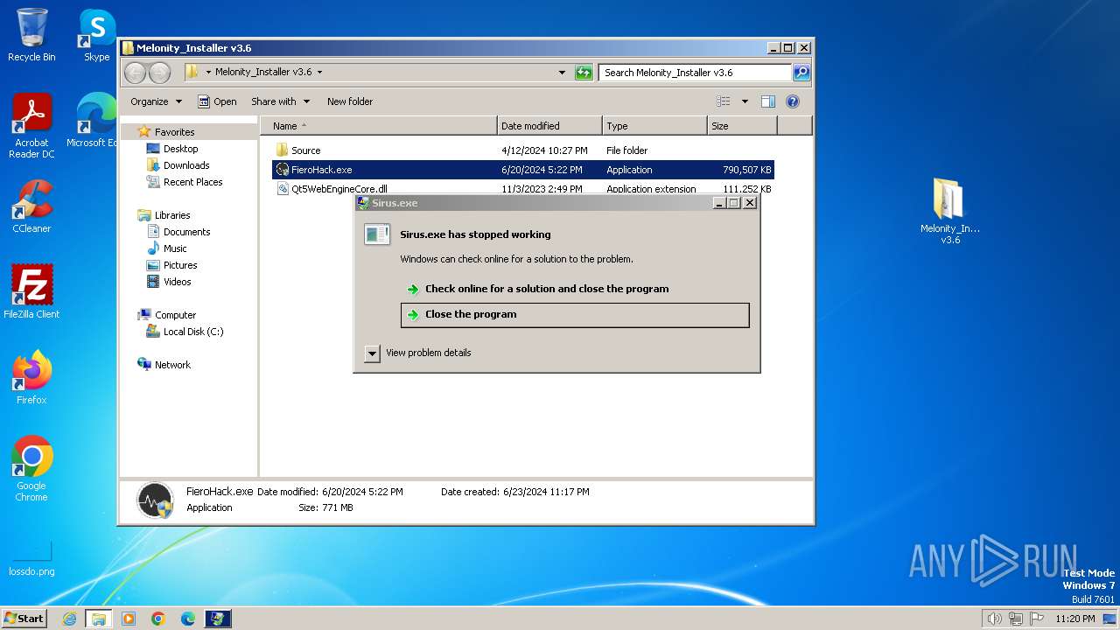Click volume speaker tray icon
This screenshot has height=630, width=1120.
994,619
